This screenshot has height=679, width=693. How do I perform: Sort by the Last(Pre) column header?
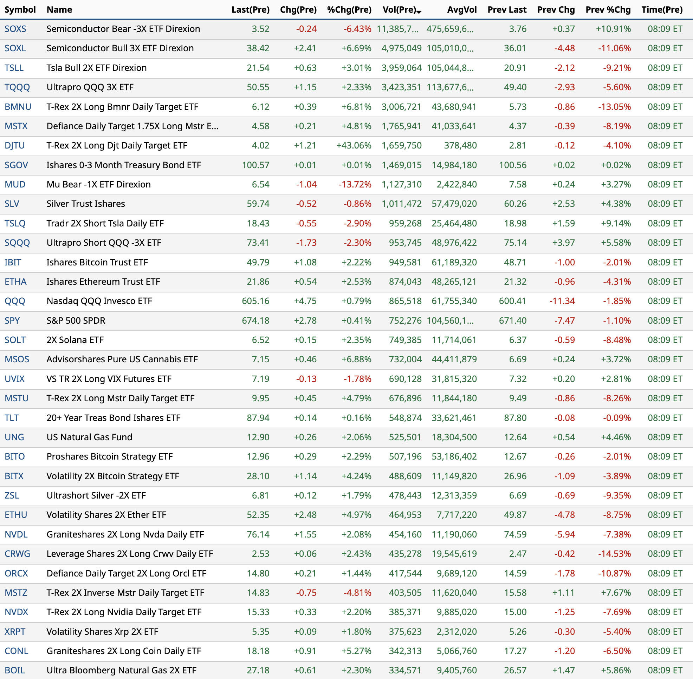coord(250,9)
